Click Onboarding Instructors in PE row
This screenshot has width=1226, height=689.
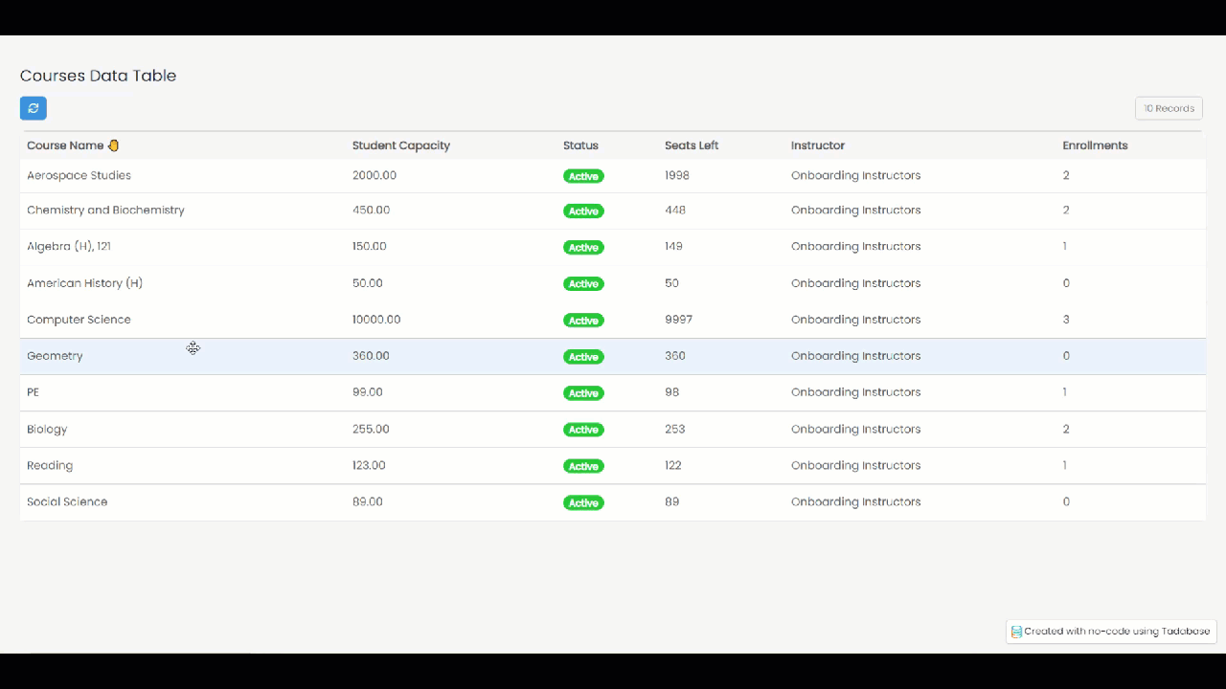(x=856, y=392)
